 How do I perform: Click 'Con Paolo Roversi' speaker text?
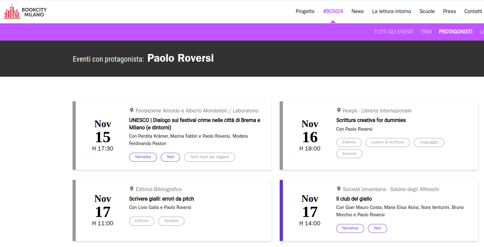(x=354, y=129)
